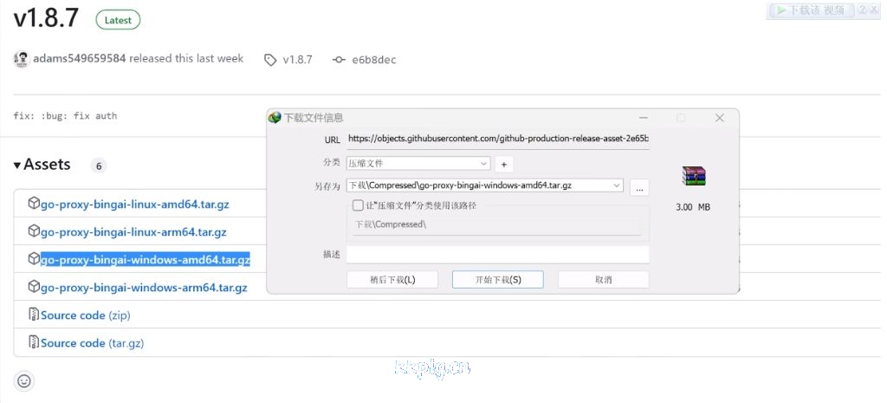Screen dimensions: 887x403
Task: Click package icon for windows-amd64 asset
Action: (x=34, y=259)
